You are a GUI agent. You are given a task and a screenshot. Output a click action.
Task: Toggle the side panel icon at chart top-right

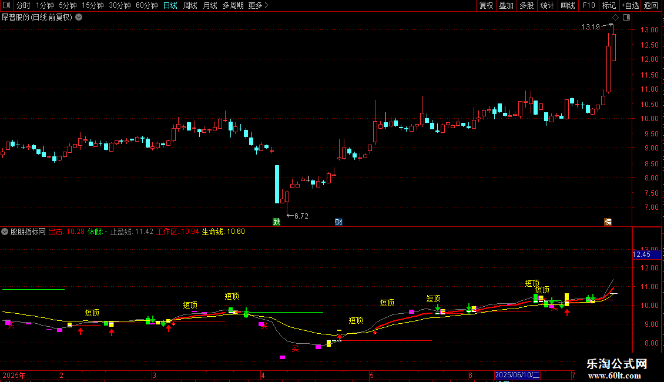pos(626,18)
